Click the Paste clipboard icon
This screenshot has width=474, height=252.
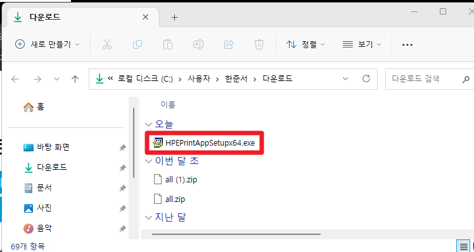coord(168,45)
